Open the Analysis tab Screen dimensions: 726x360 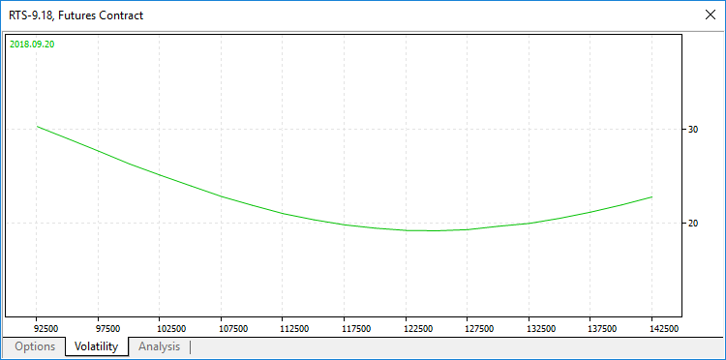(160, 346)
